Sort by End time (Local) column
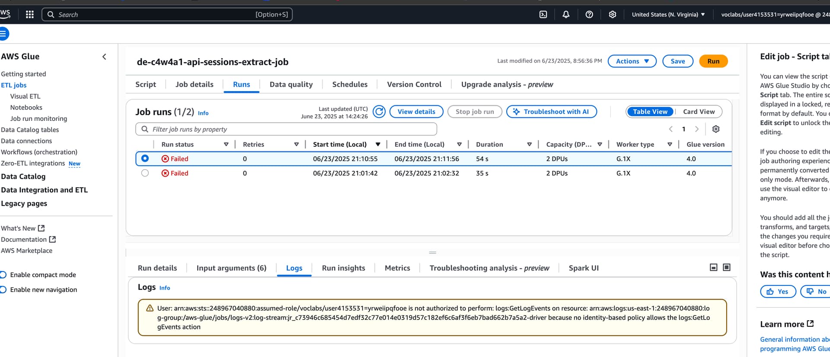The width and height of the screenshot is (830, 357). 460,145
